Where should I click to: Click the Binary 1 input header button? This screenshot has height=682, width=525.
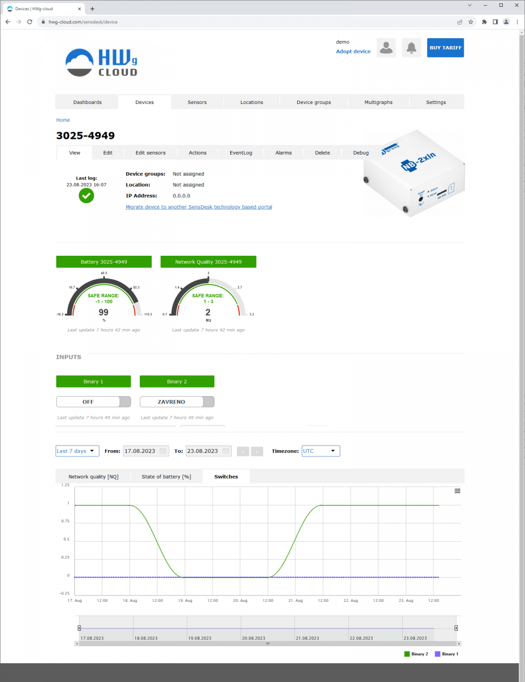coord(94,381)
